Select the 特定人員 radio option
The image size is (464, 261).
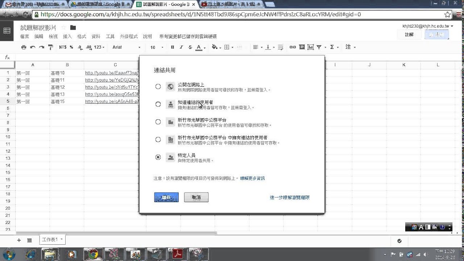pyautogui.click(x=158, y=157)
